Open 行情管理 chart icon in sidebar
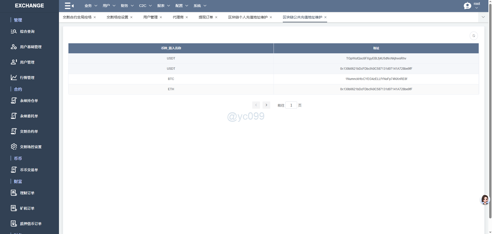Viewport: 492px width, 234px height. tap(14, 77)
